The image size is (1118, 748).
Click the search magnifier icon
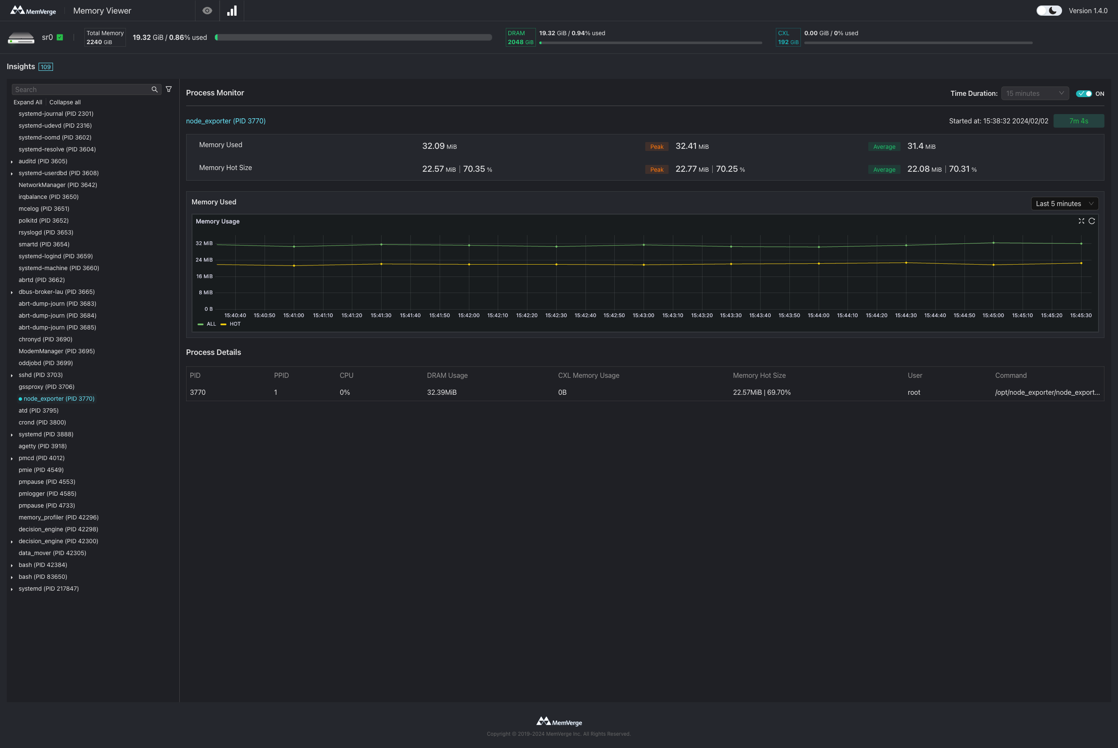click(154, 90)
